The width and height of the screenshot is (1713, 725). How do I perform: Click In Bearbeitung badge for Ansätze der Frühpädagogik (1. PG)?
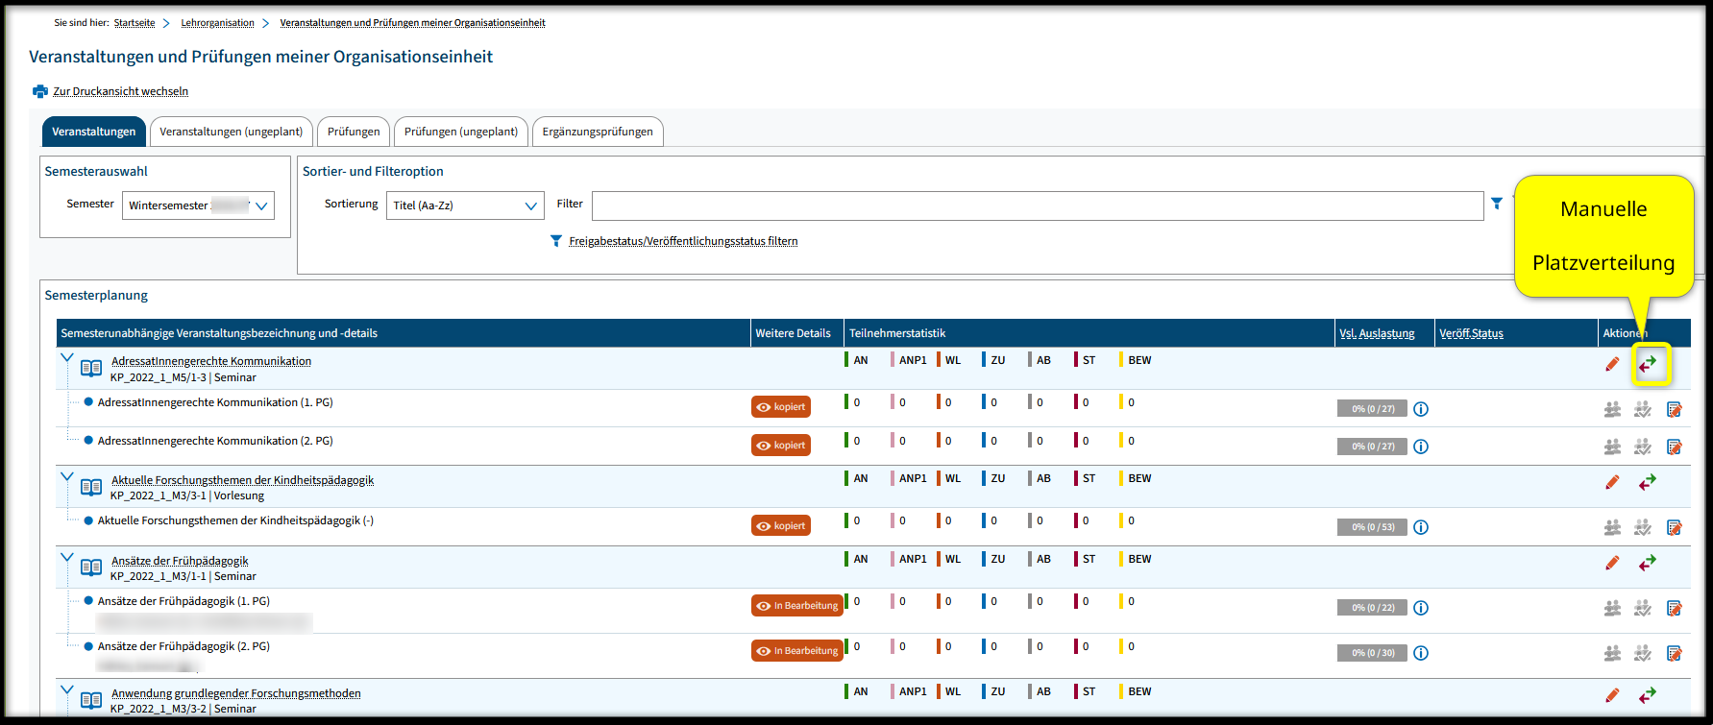pyautogui.click(x=796, y=606)
